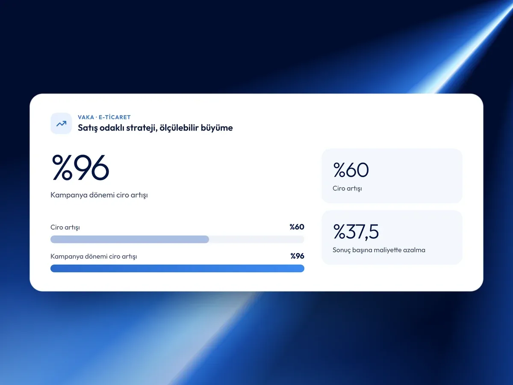The width and height of the screenshot is (513, 385).
Task: Click the 'Kampanya dönemi ciro artışı' bar label
Action: point(94,257)
